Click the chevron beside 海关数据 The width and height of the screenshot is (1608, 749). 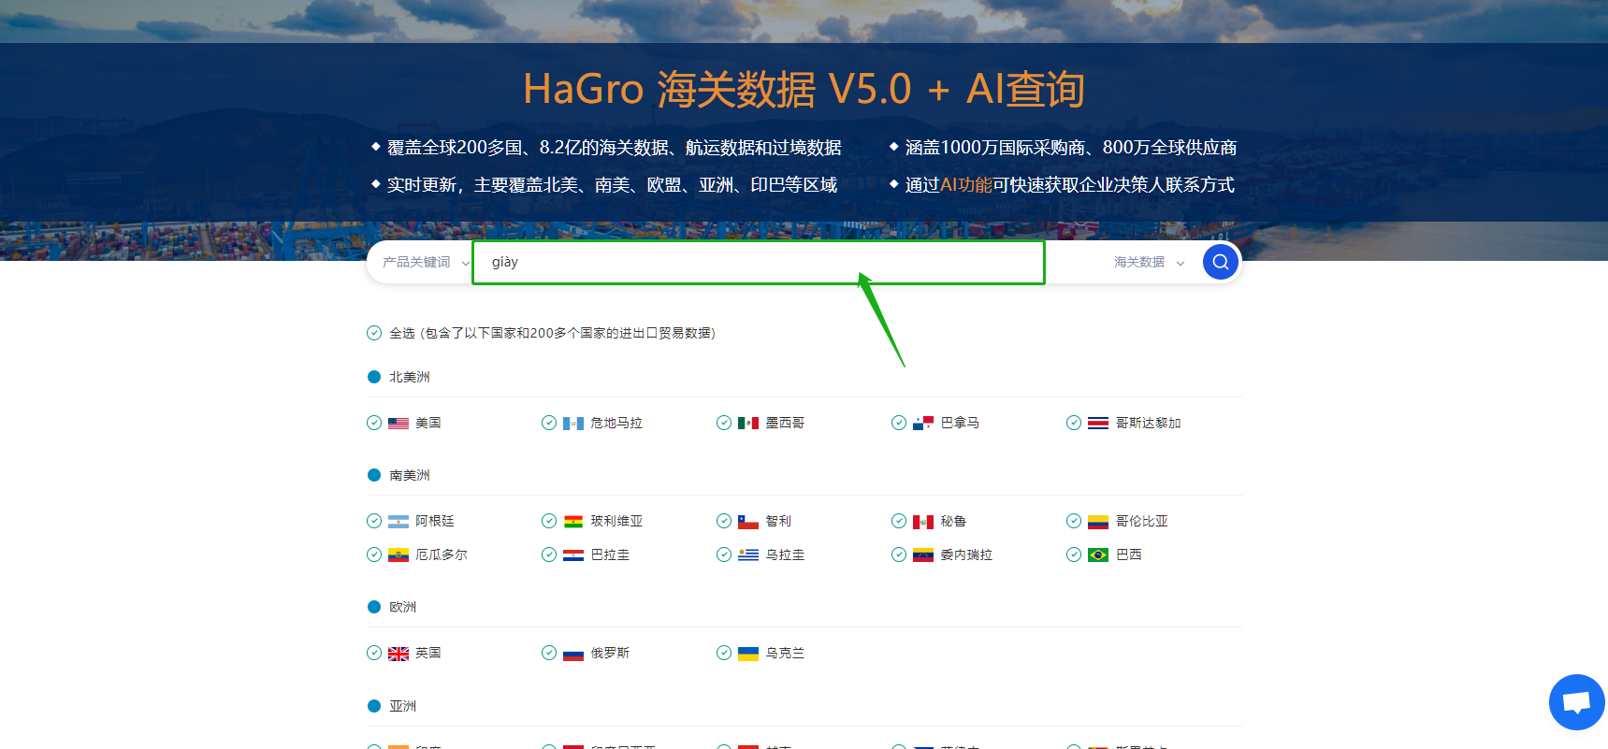[x=1181, y=264]
